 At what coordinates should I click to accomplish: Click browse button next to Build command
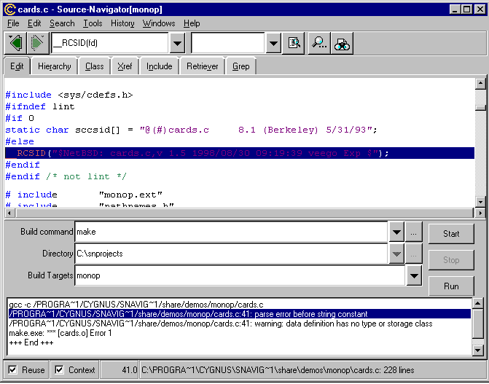(x=414, y=232)
